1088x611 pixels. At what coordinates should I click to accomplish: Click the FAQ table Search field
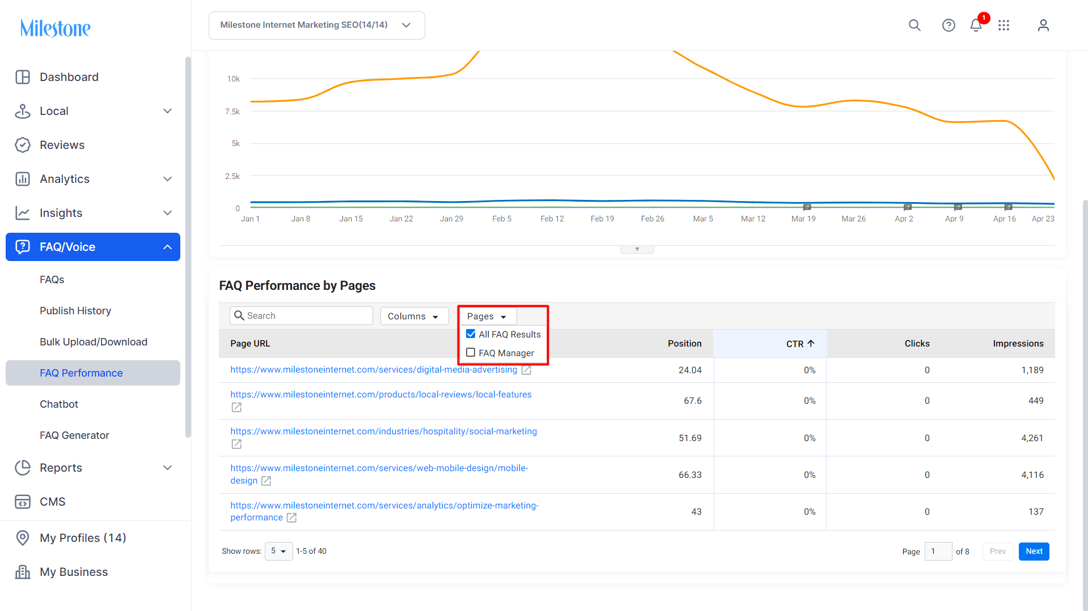(301, 316)
